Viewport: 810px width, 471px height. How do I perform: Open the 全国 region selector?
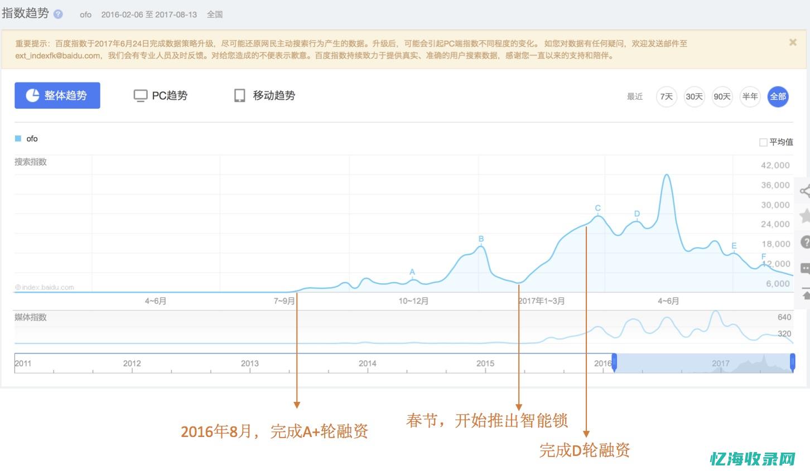tap(214, 14)
